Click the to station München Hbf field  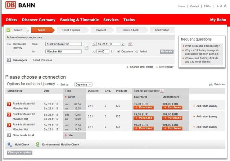63,51
